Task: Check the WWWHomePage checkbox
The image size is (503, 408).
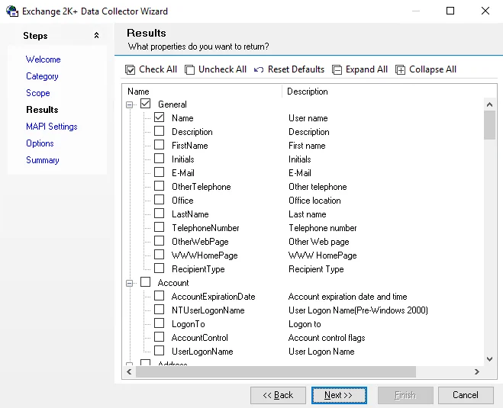Action: coord(159,255)
